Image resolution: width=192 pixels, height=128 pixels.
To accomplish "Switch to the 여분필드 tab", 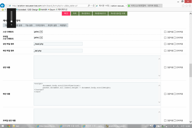I will 63,25.
